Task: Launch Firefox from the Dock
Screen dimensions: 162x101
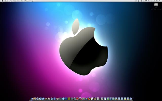Action: (x=89, y=99)
